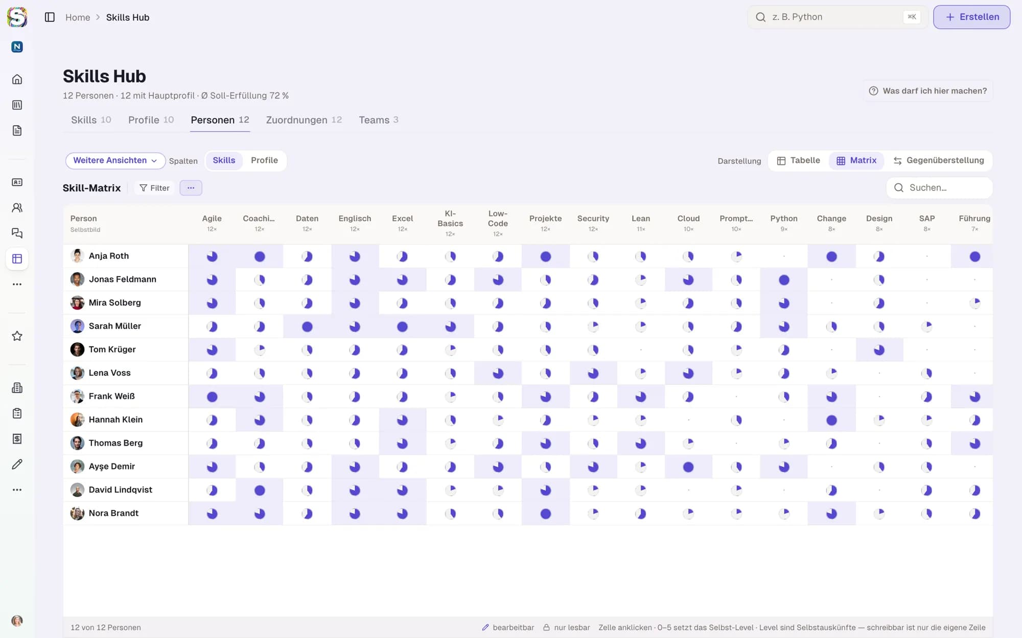Click the Filter button with funnel icon
The image size is (1022, 638).
click(x=154, y=188)
